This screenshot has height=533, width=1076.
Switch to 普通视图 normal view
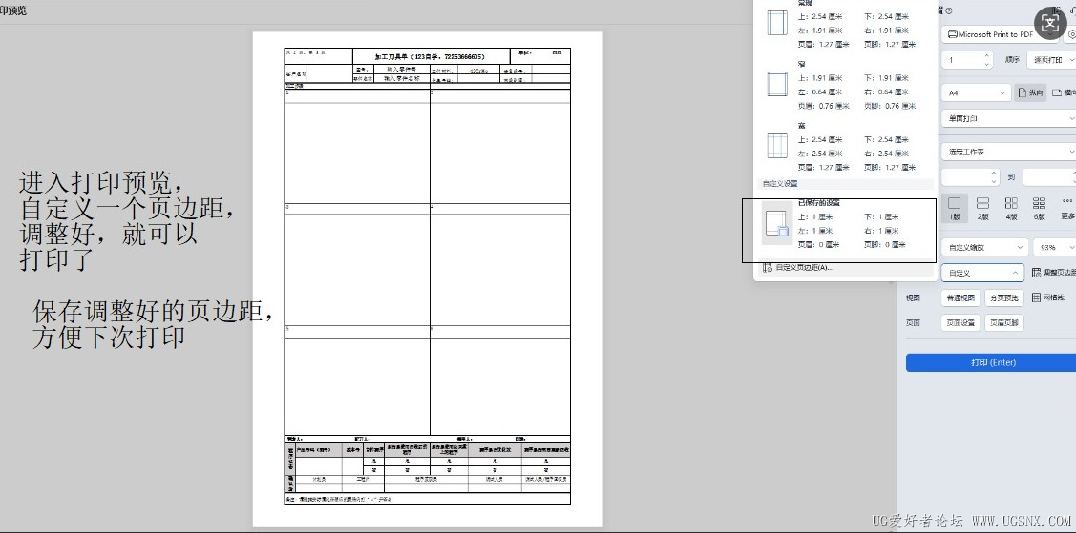(x=960, y=298)
